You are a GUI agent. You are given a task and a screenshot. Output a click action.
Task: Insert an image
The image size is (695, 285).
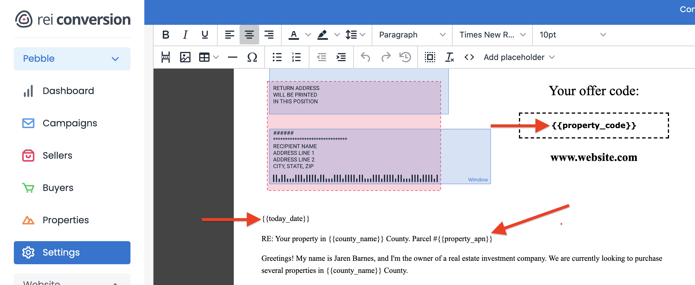[x=185, y=57]
